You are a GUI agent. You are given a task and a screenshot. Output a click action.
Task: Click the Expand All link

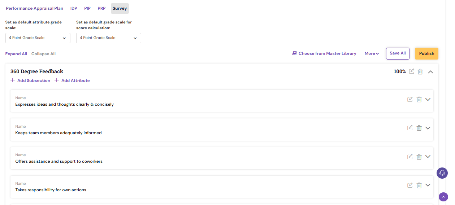tap(16, 54)
